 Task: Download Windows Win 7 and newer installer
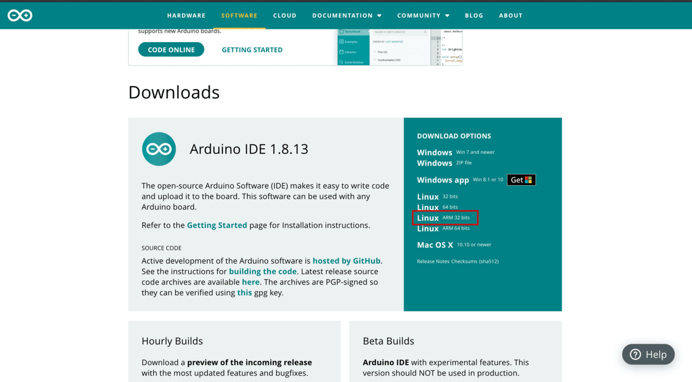click(456, 152)
